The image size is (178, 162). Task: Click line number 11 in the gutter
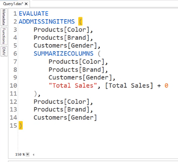click(13, 93)
